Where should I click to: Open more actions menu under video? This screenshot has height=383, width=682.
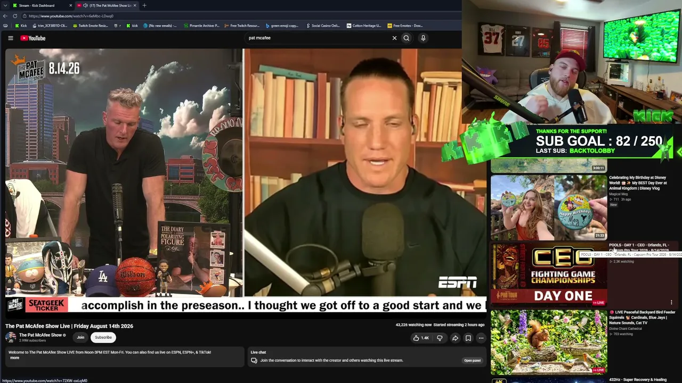[x=481, y=338]
